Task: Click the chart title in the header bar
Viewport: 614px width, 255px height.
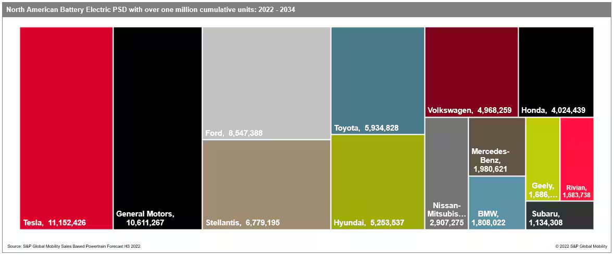Action: (151, 9)
